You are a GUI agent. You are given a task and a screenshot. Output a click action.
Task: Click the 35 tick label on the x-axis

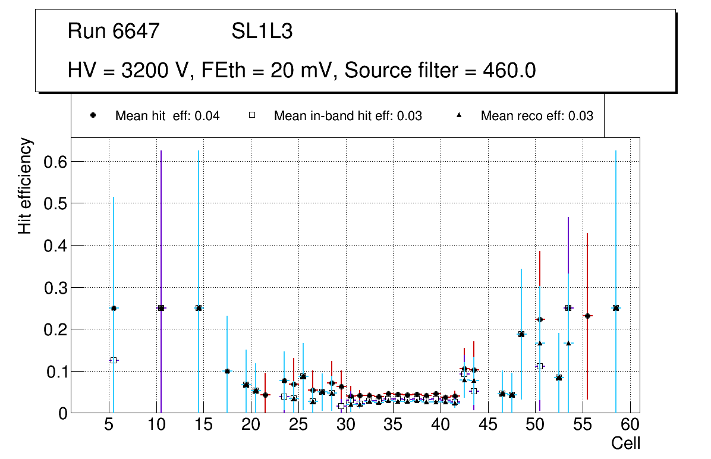pyautogui.click(x=393, y=425)
